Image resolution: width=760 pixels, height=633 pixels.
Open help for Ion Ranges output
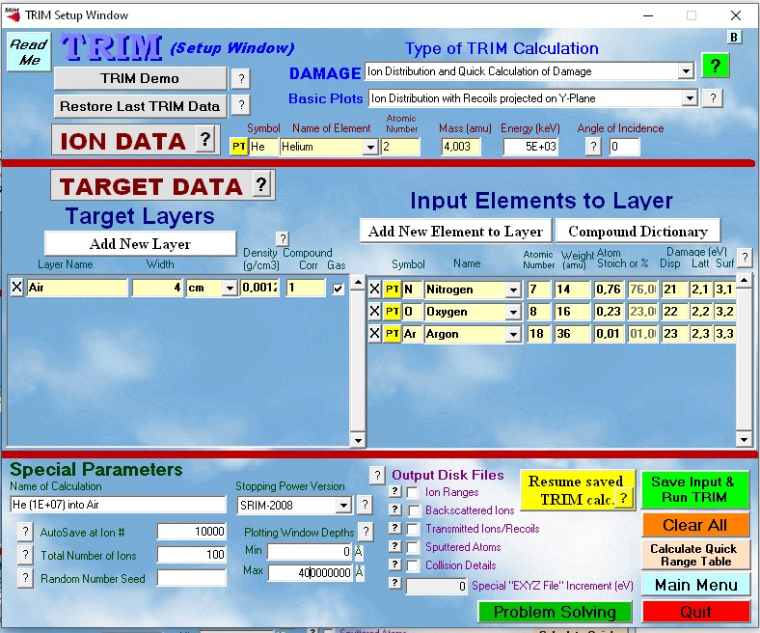tap(395, 491)
